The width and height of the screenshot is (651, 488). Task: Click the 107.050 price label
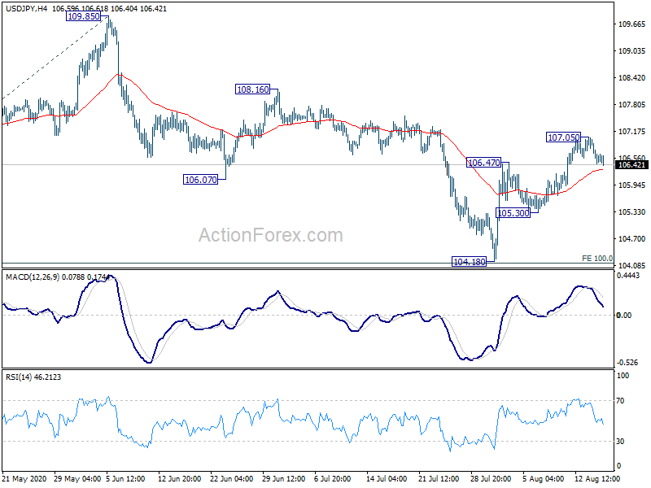(563, 137)
